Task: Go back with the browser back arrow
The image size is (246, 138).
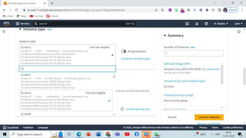Action: pyautogui.click(x=4, y=10)
